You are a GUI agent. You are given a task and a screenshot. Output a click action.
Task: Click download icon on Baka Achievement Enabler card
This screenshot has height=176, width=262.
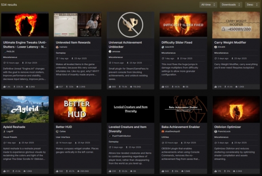172,171
